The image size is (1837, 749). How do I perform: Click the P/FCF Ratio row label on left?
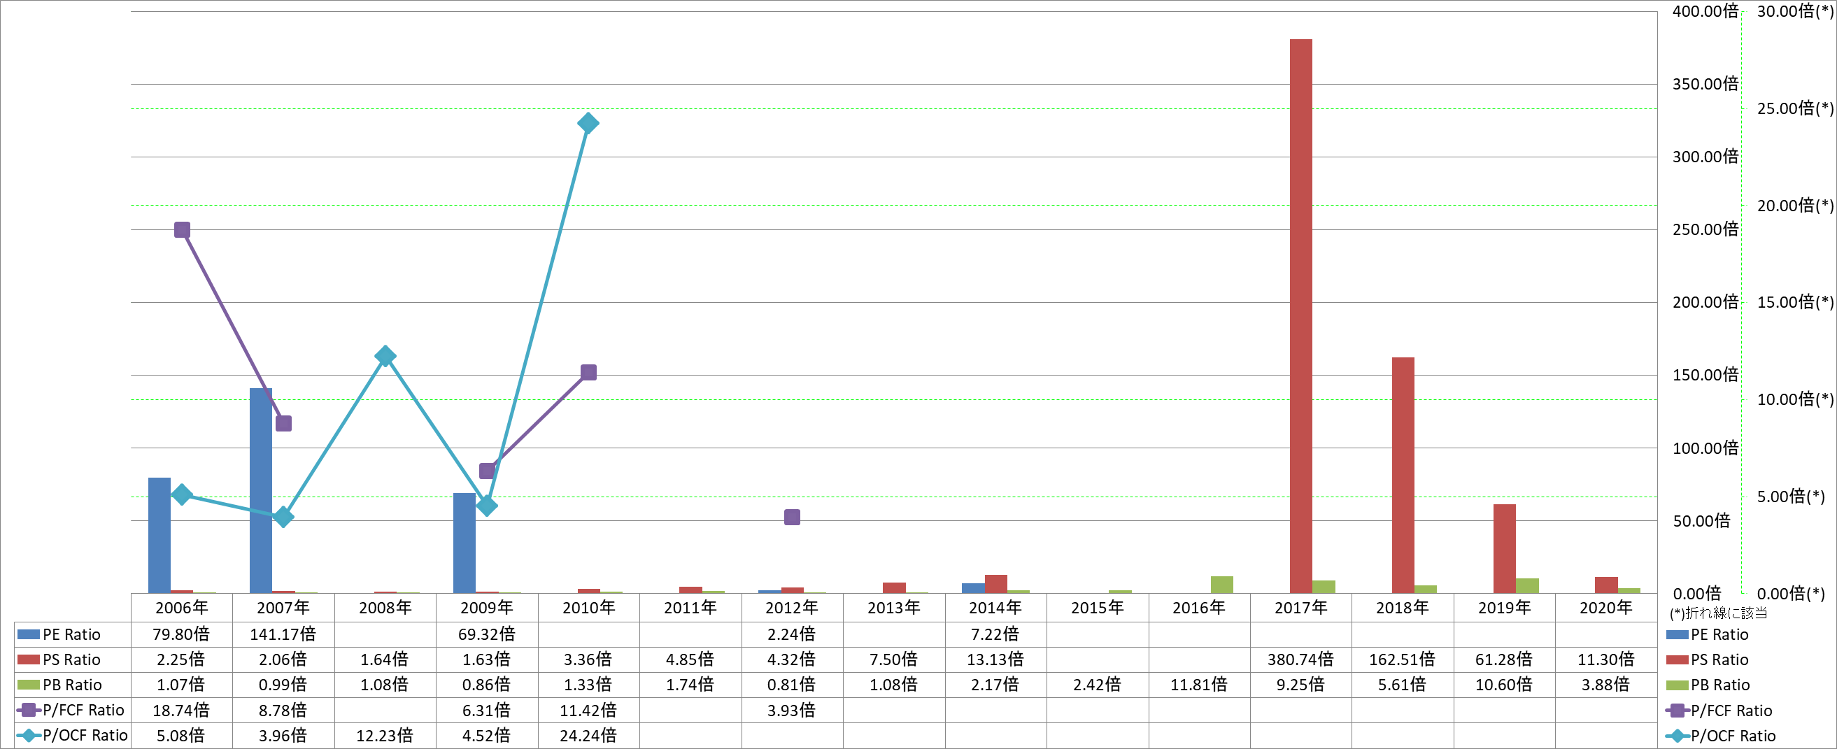click(x=83, y=711)
